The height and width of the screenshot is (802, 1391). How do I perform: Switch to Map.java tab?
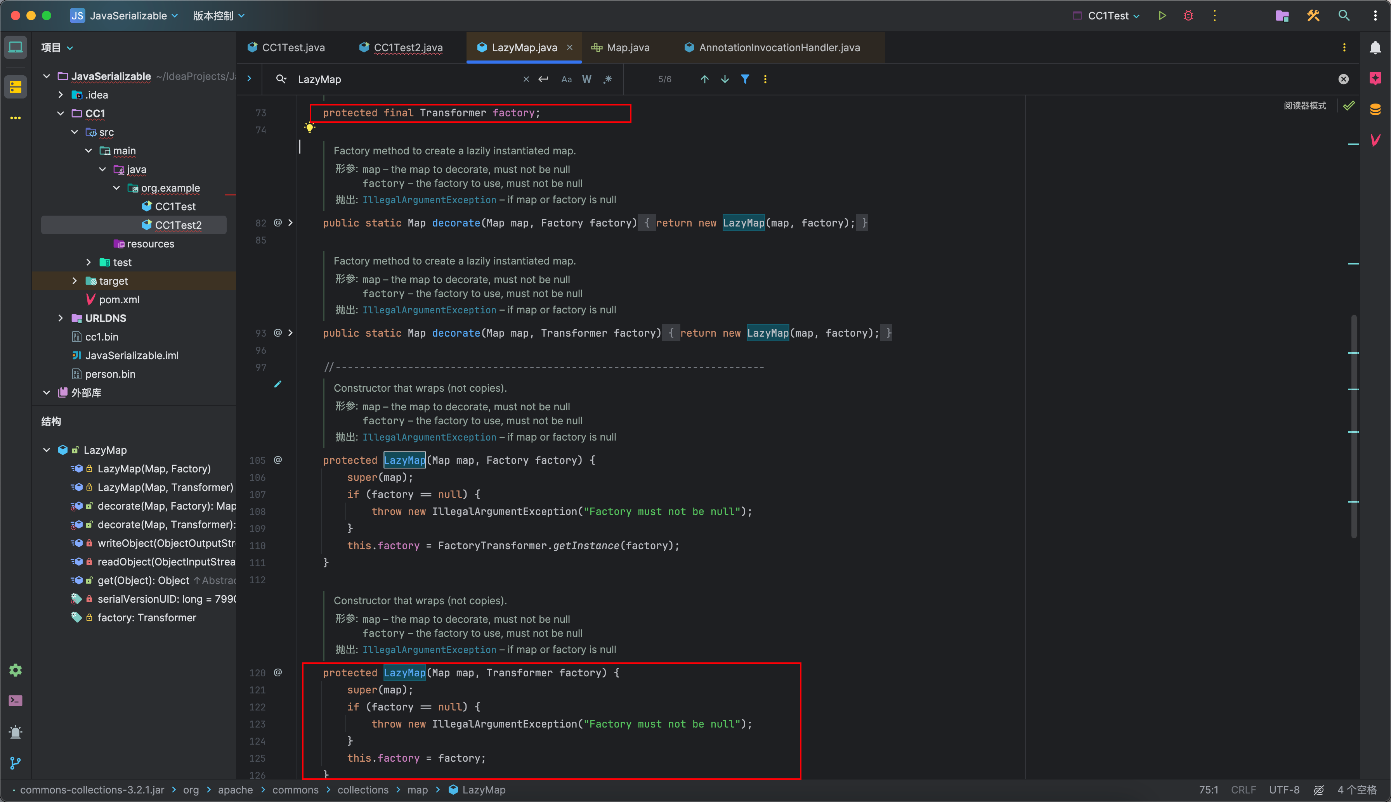coord(621,47)
